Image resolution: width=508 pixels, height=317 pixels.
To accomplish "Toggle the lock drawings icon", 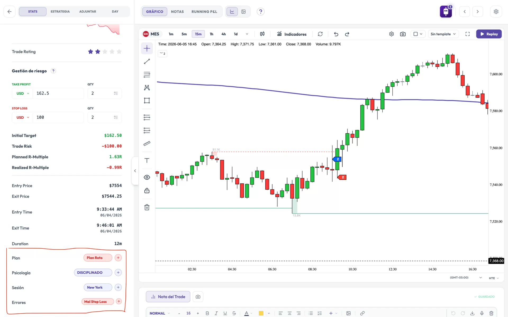I will 147,190.
